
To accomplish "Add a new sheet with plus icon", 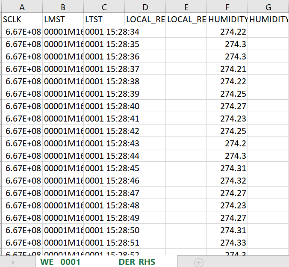I will pyautogui.click(x=199, y=262).
